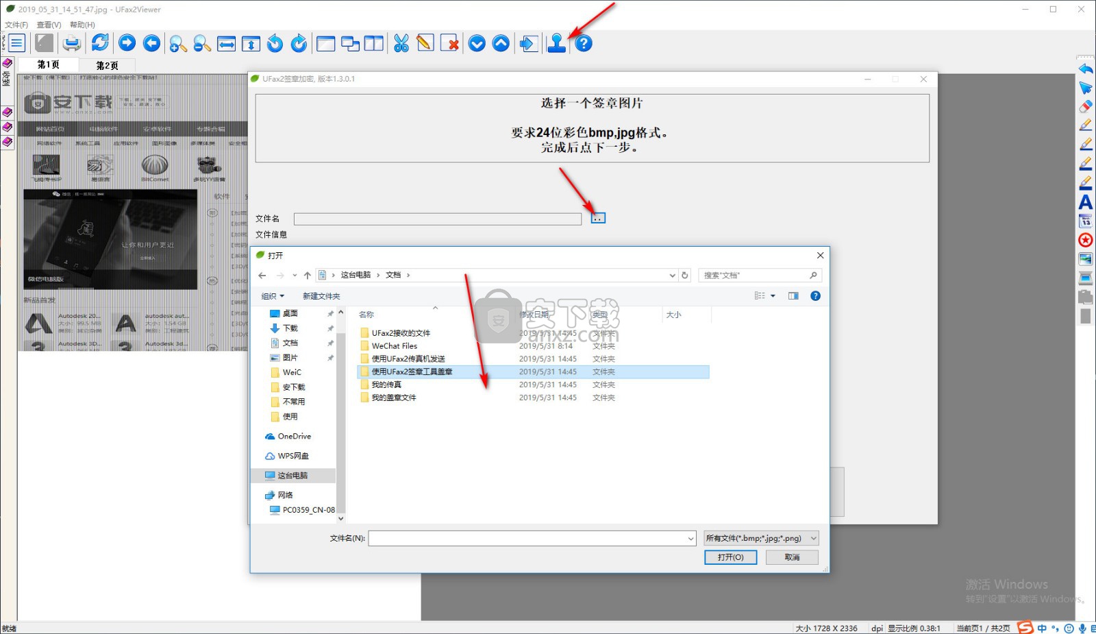
Task: Click the Sogou input method tray icon
Action: coord(1025,628)
